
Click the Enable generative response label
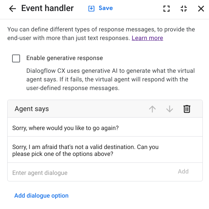tap(65, 58)
